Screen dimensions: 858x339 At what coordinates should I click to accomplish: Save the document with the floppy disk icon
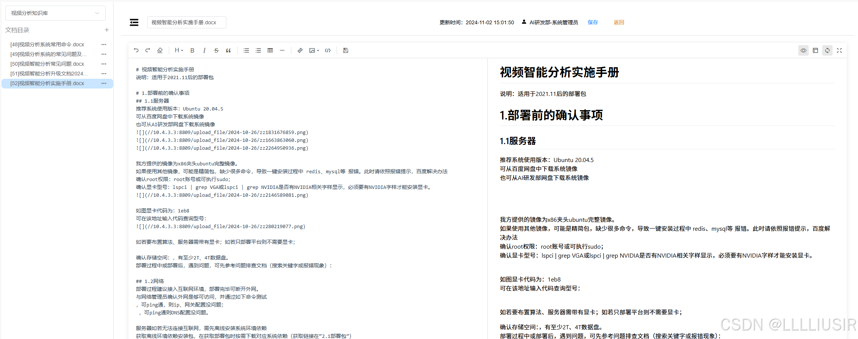click(x=345, y=50)
